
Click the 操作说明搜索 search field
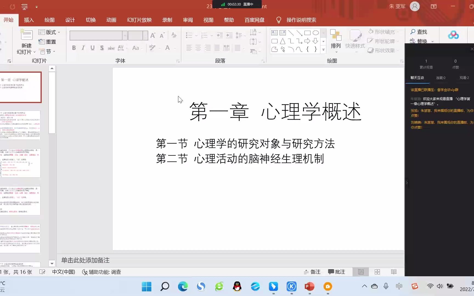[301, 20]
